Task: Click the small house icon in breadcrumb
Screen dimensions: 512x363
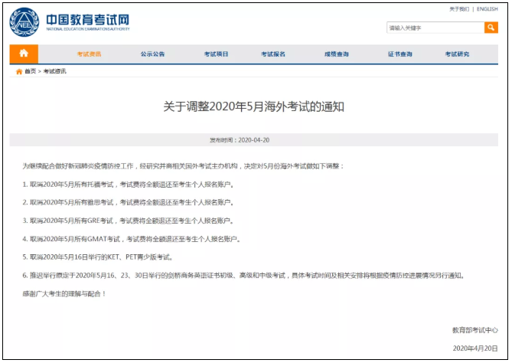Action: tap(19, 71)
